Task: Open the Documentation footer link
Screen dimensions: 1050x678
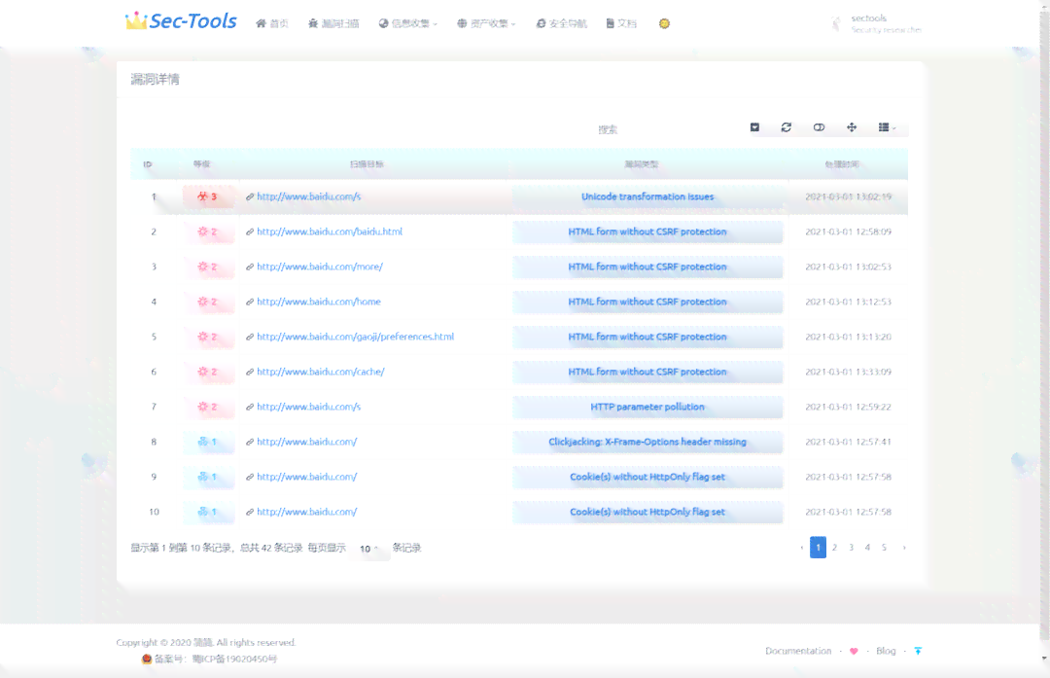Action: coord(798,651)
